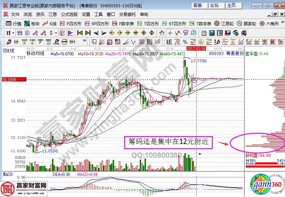Open the 行情 market quotes view
This screenshot has width=285, height=197.
[14, 24]
